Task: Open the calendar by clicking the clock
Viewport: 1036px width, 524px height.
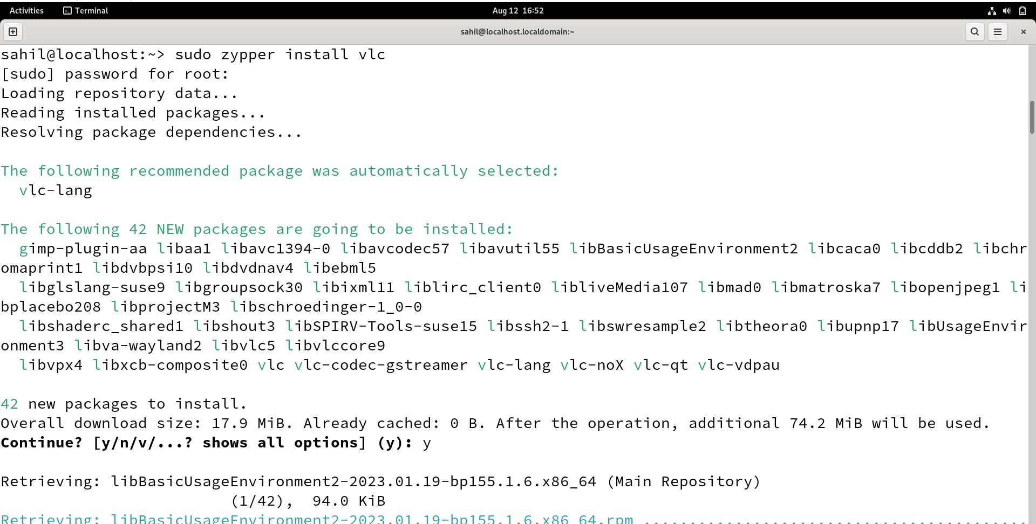Action: tap(517, 10)
